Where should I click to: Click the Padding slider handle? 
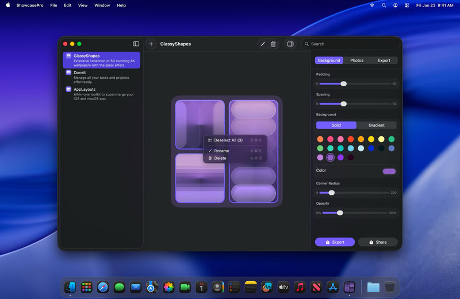pos(343,83)
